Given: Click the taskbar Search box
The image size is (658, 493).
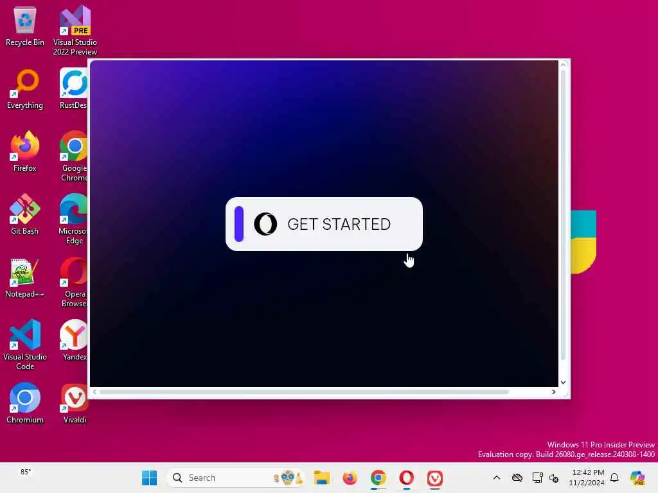Looking at the screenshot, I should (236, 478).
